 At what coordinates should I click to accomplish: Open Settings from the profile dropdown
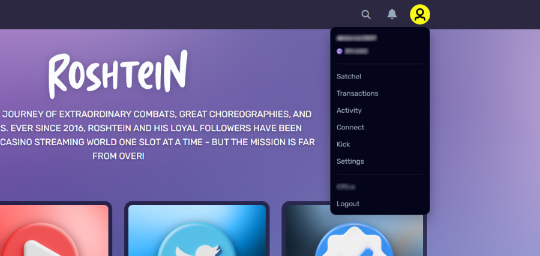[350, 161]
